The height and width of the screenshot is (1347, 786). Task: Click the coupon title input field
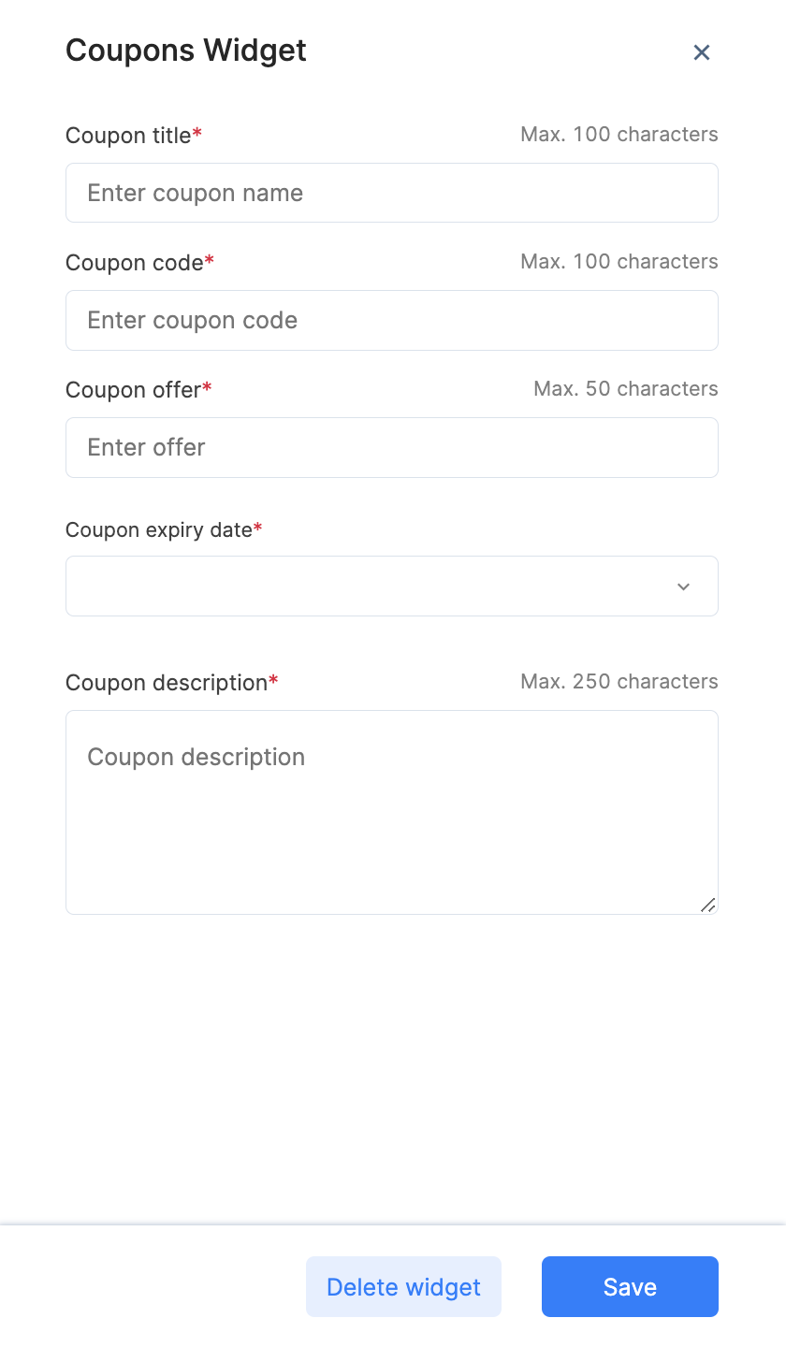tap(391, 193)
